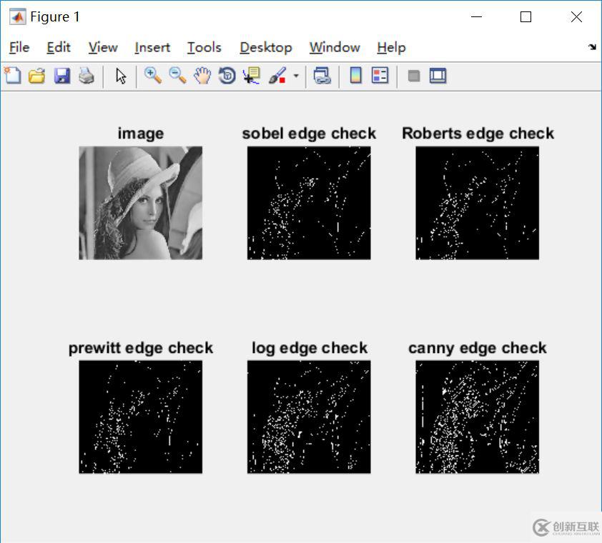Close the Figure 1 window
The width and height of the screenshot is (602, 543).
[576, 16]
